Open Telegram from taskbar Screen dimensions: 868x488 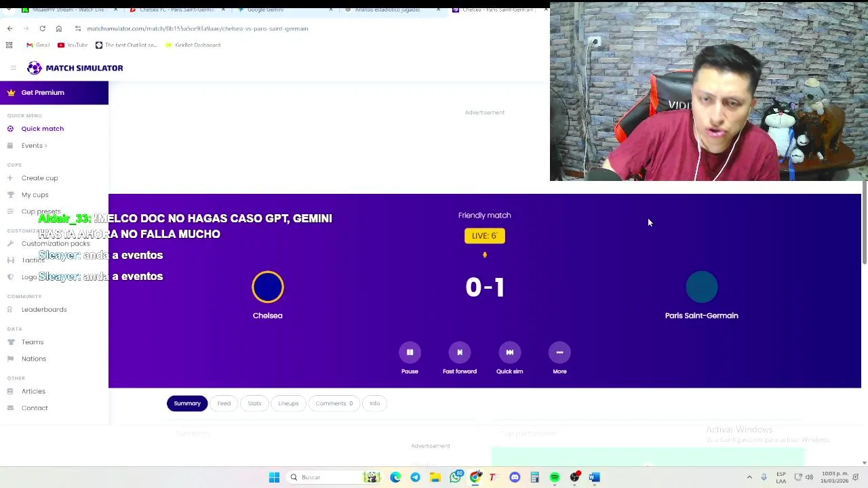coord(415,477)
